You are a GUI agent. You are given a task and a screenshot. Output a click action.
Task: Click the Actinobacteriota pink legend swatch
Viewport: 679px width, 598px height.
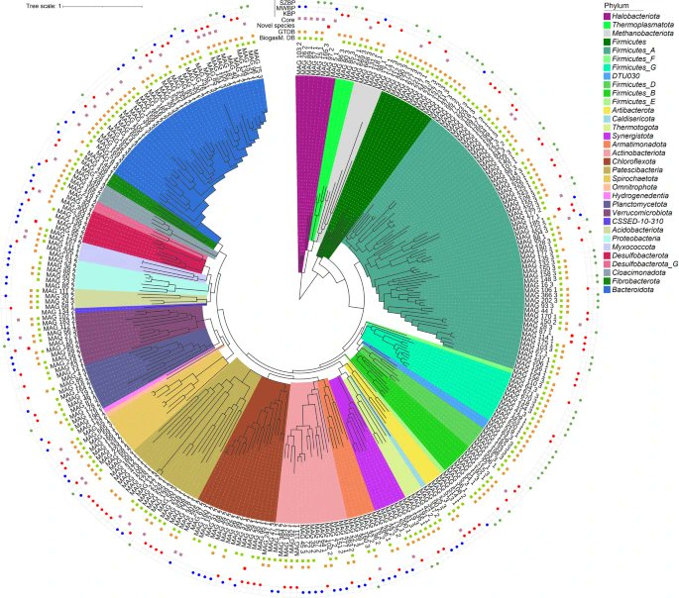click(607, 153)
